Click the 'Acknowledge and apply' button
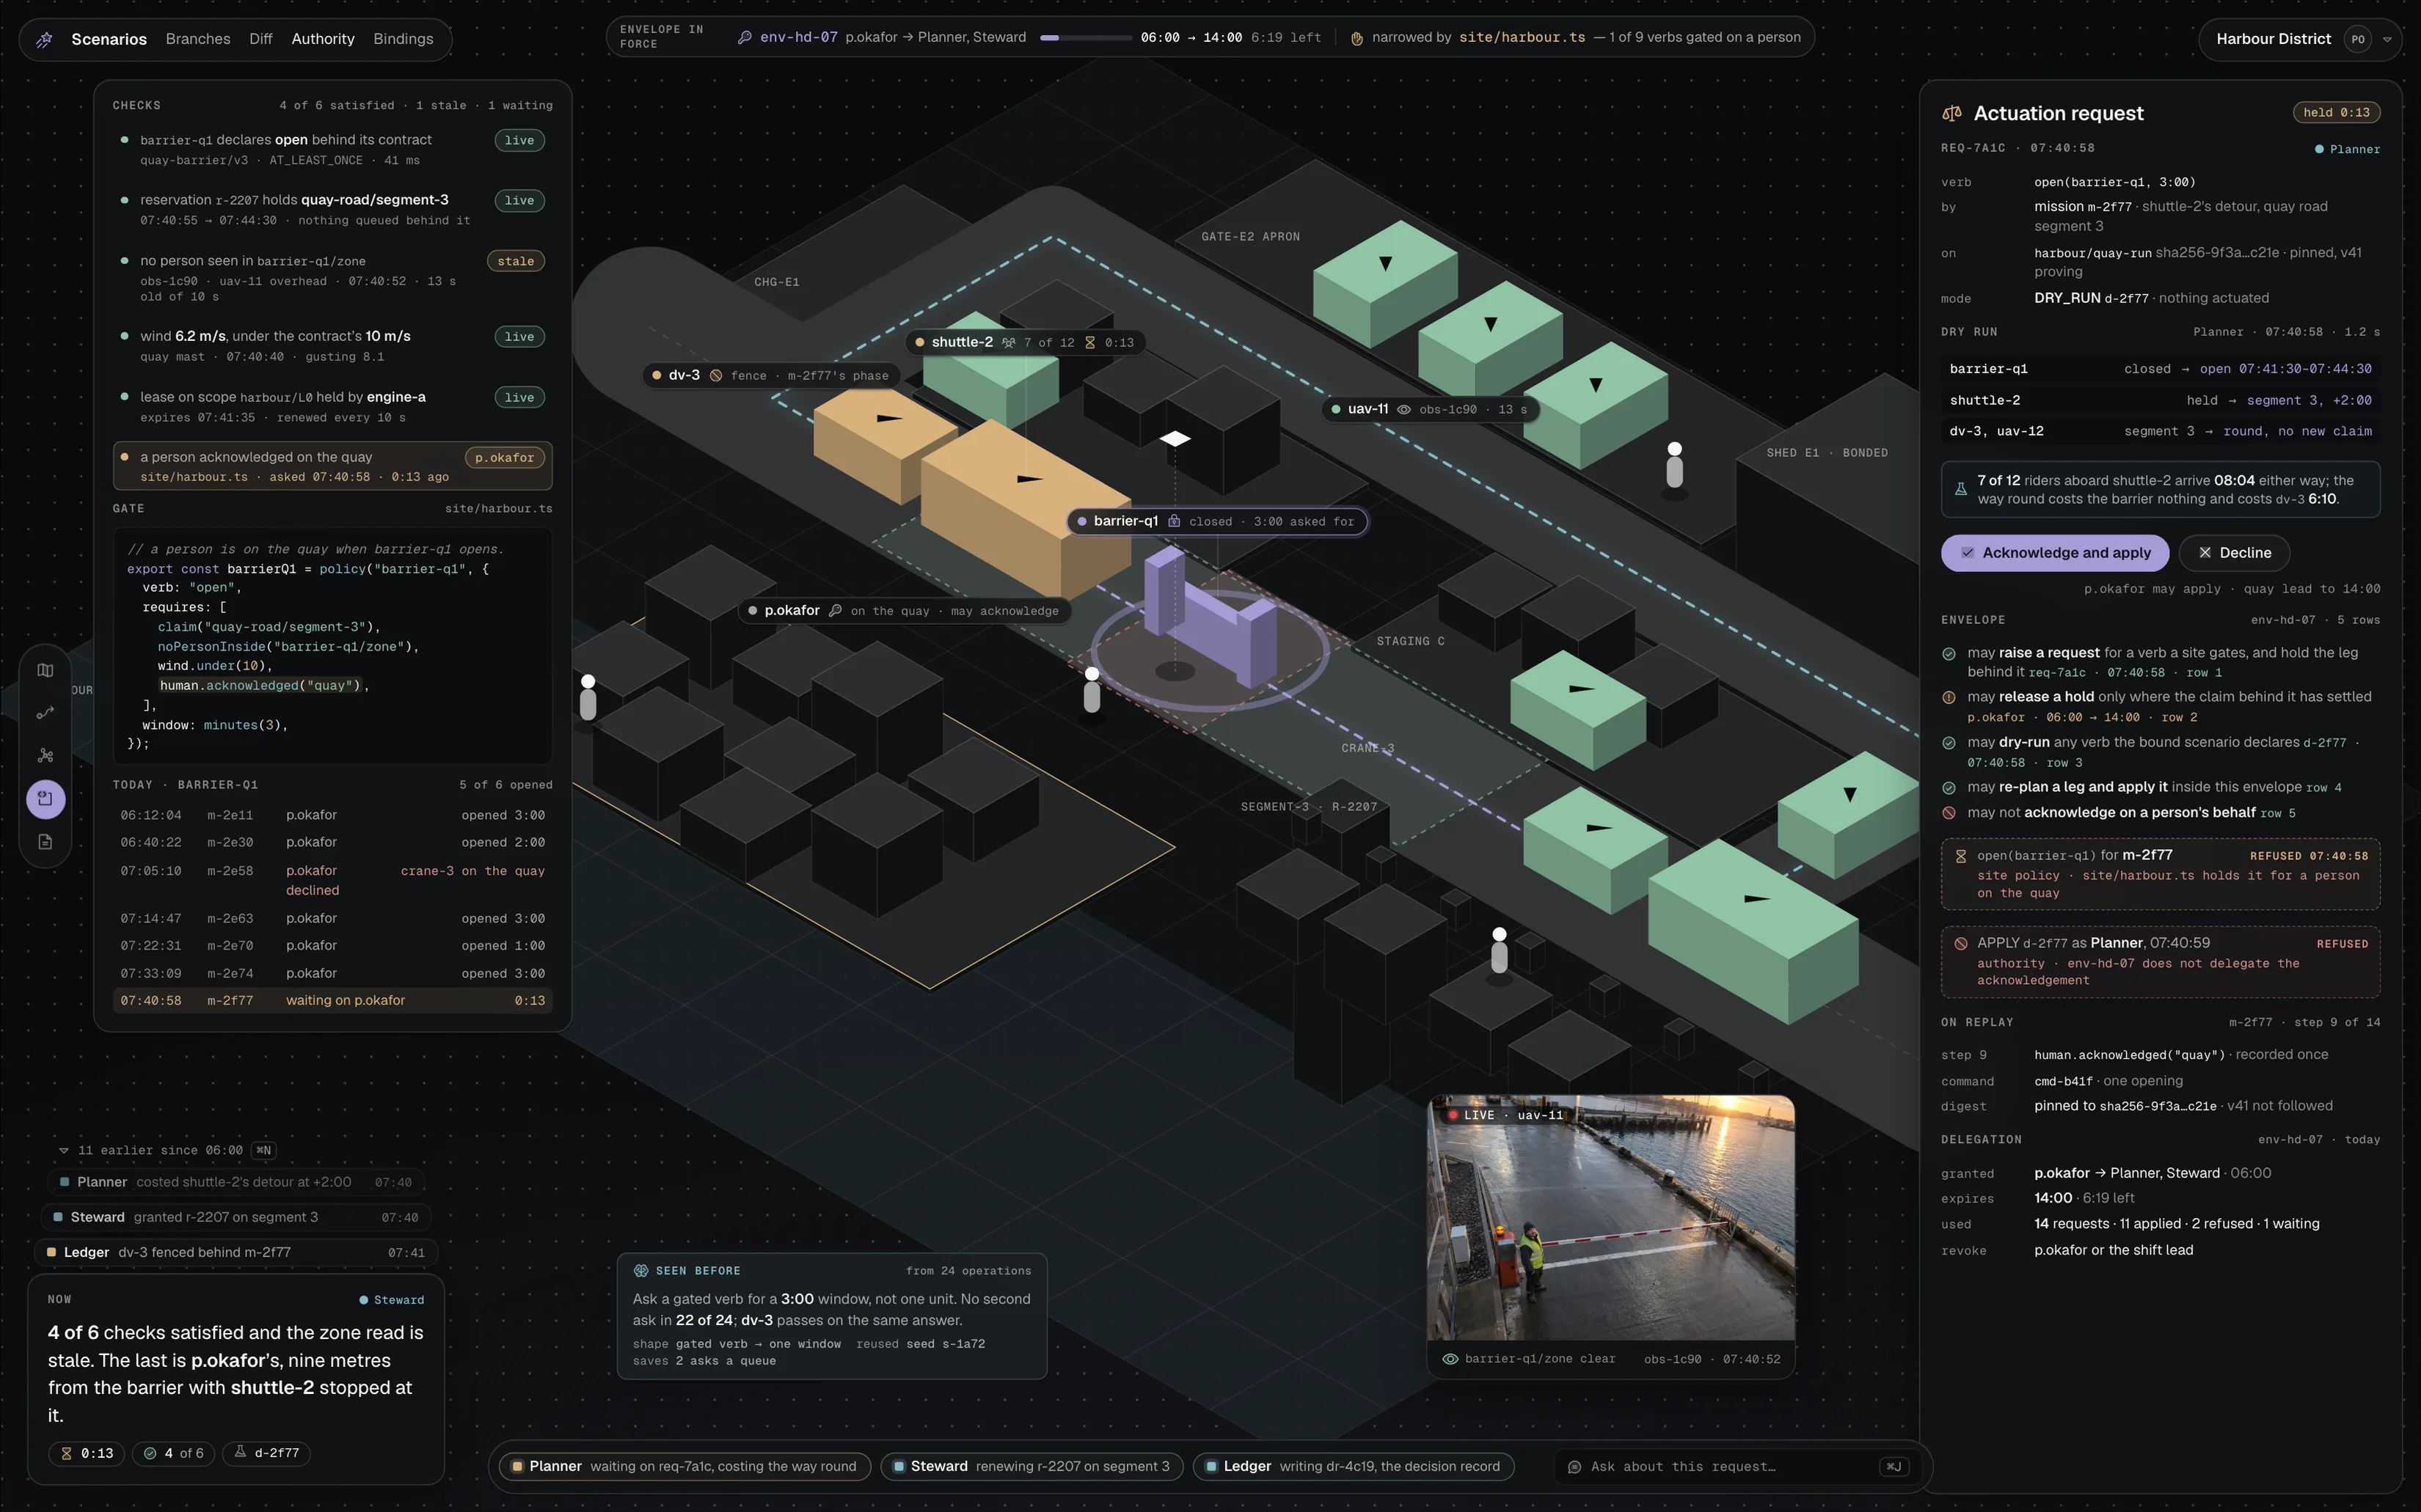The image size is (2421, 1512). 2055,553
